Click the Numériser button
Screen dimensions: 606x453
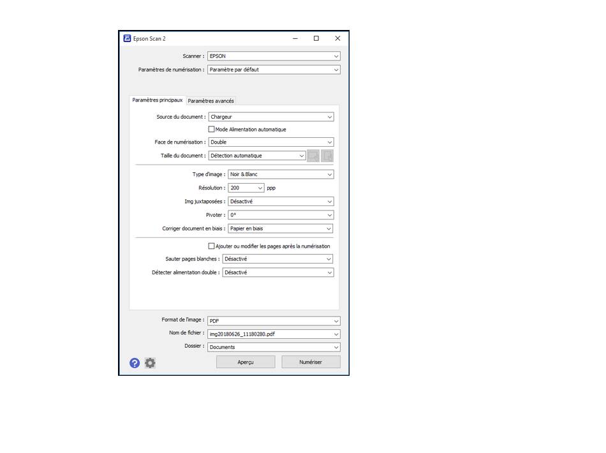coord(311,362)
